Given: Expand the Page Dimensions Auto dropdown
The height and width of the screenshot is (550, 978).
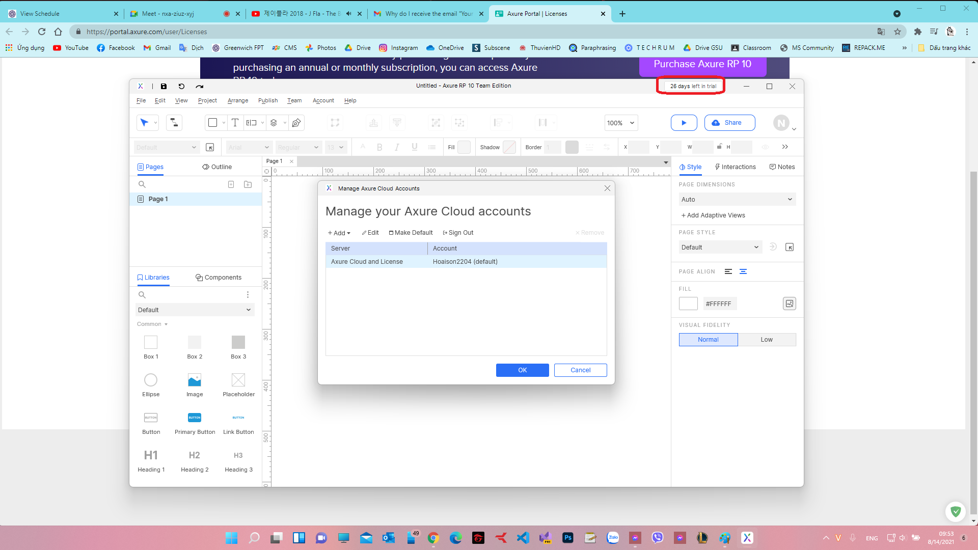Looking at the screenshot, I should 737,200.
